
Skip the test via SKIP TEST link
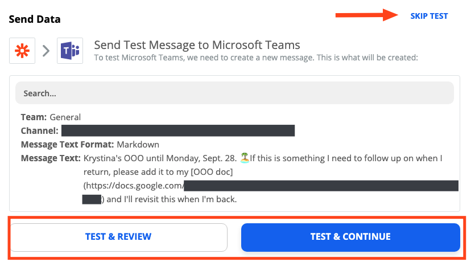pyautogui.click(x=429, y=16)
